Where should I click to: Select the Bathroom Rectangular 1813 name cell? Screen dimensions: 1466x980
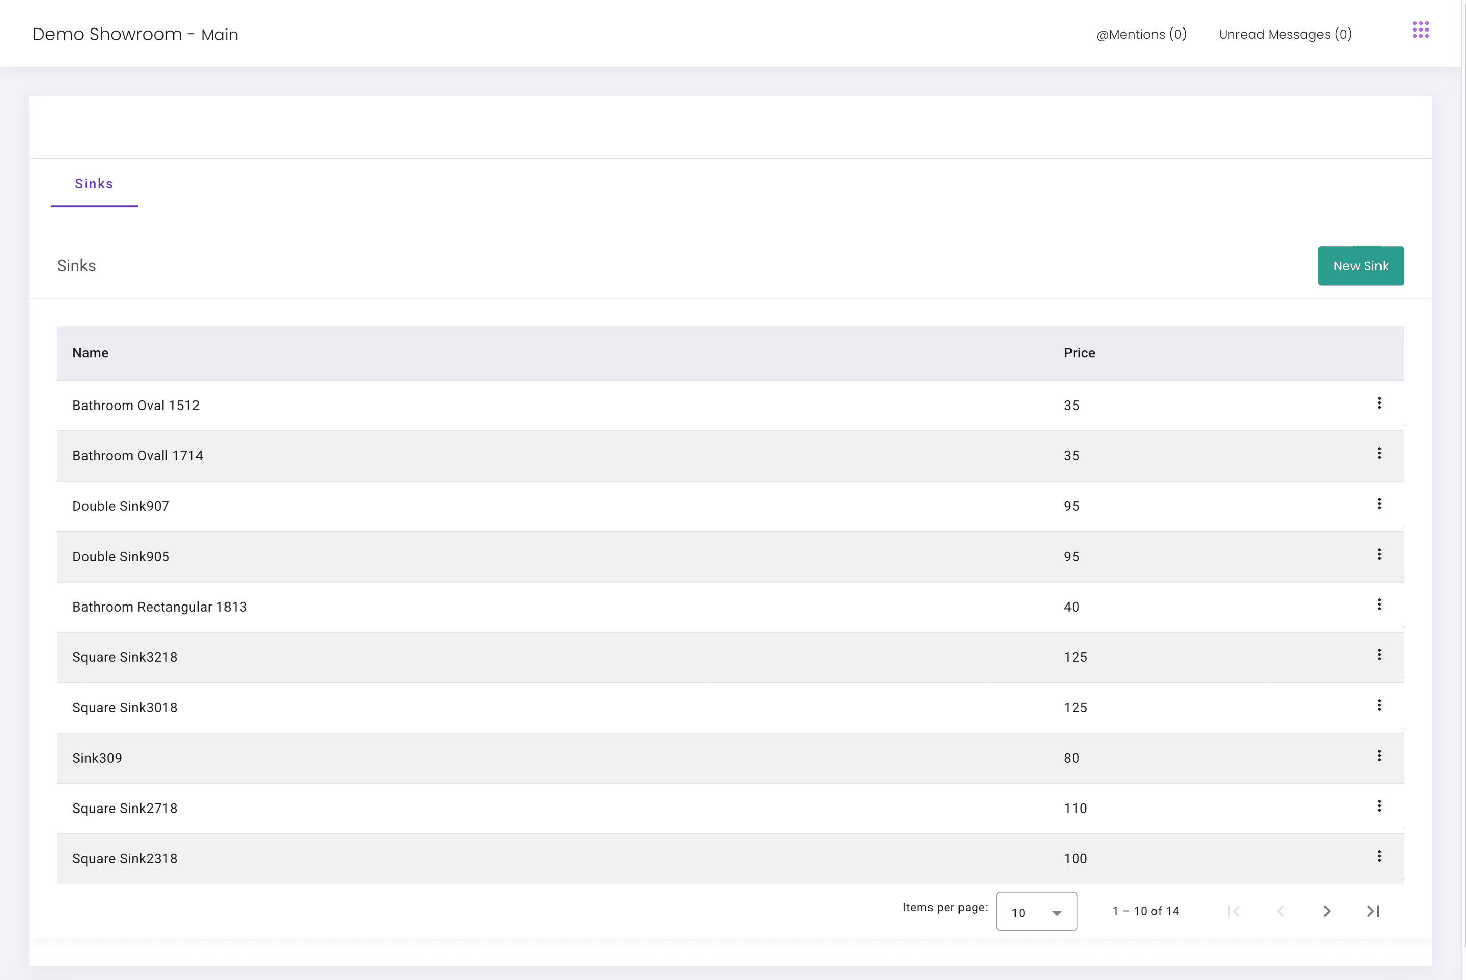point(159,607)
